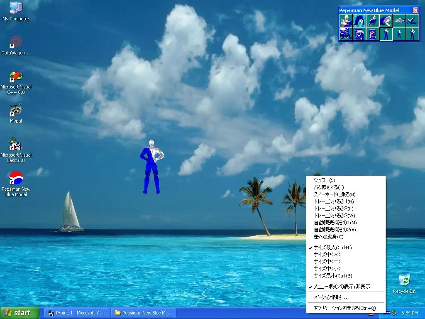Click the vending machine hiding icon
Viewport: 425px width, 319px height.
click(359, 34)
